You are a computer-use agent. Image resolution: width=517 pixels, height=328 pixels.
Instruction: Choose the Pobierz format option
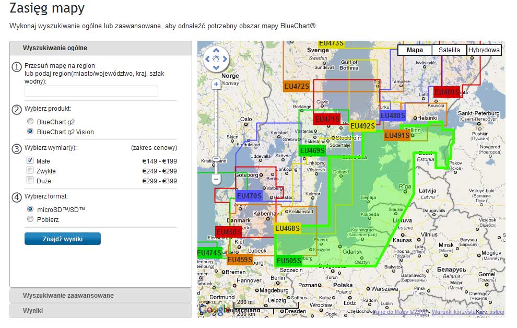coord(30,219)
